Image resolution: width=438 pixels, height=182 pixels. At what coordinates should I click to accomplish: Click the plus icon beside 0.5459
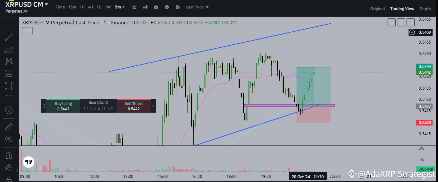[412, 32]
